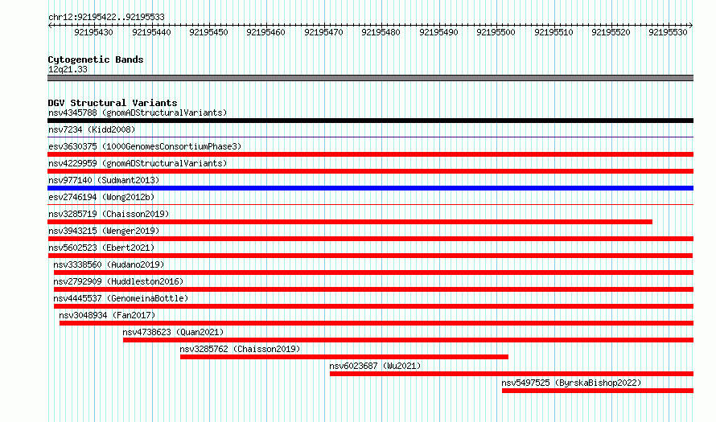Select the red esv3630375 variant bar

[370, 154]
